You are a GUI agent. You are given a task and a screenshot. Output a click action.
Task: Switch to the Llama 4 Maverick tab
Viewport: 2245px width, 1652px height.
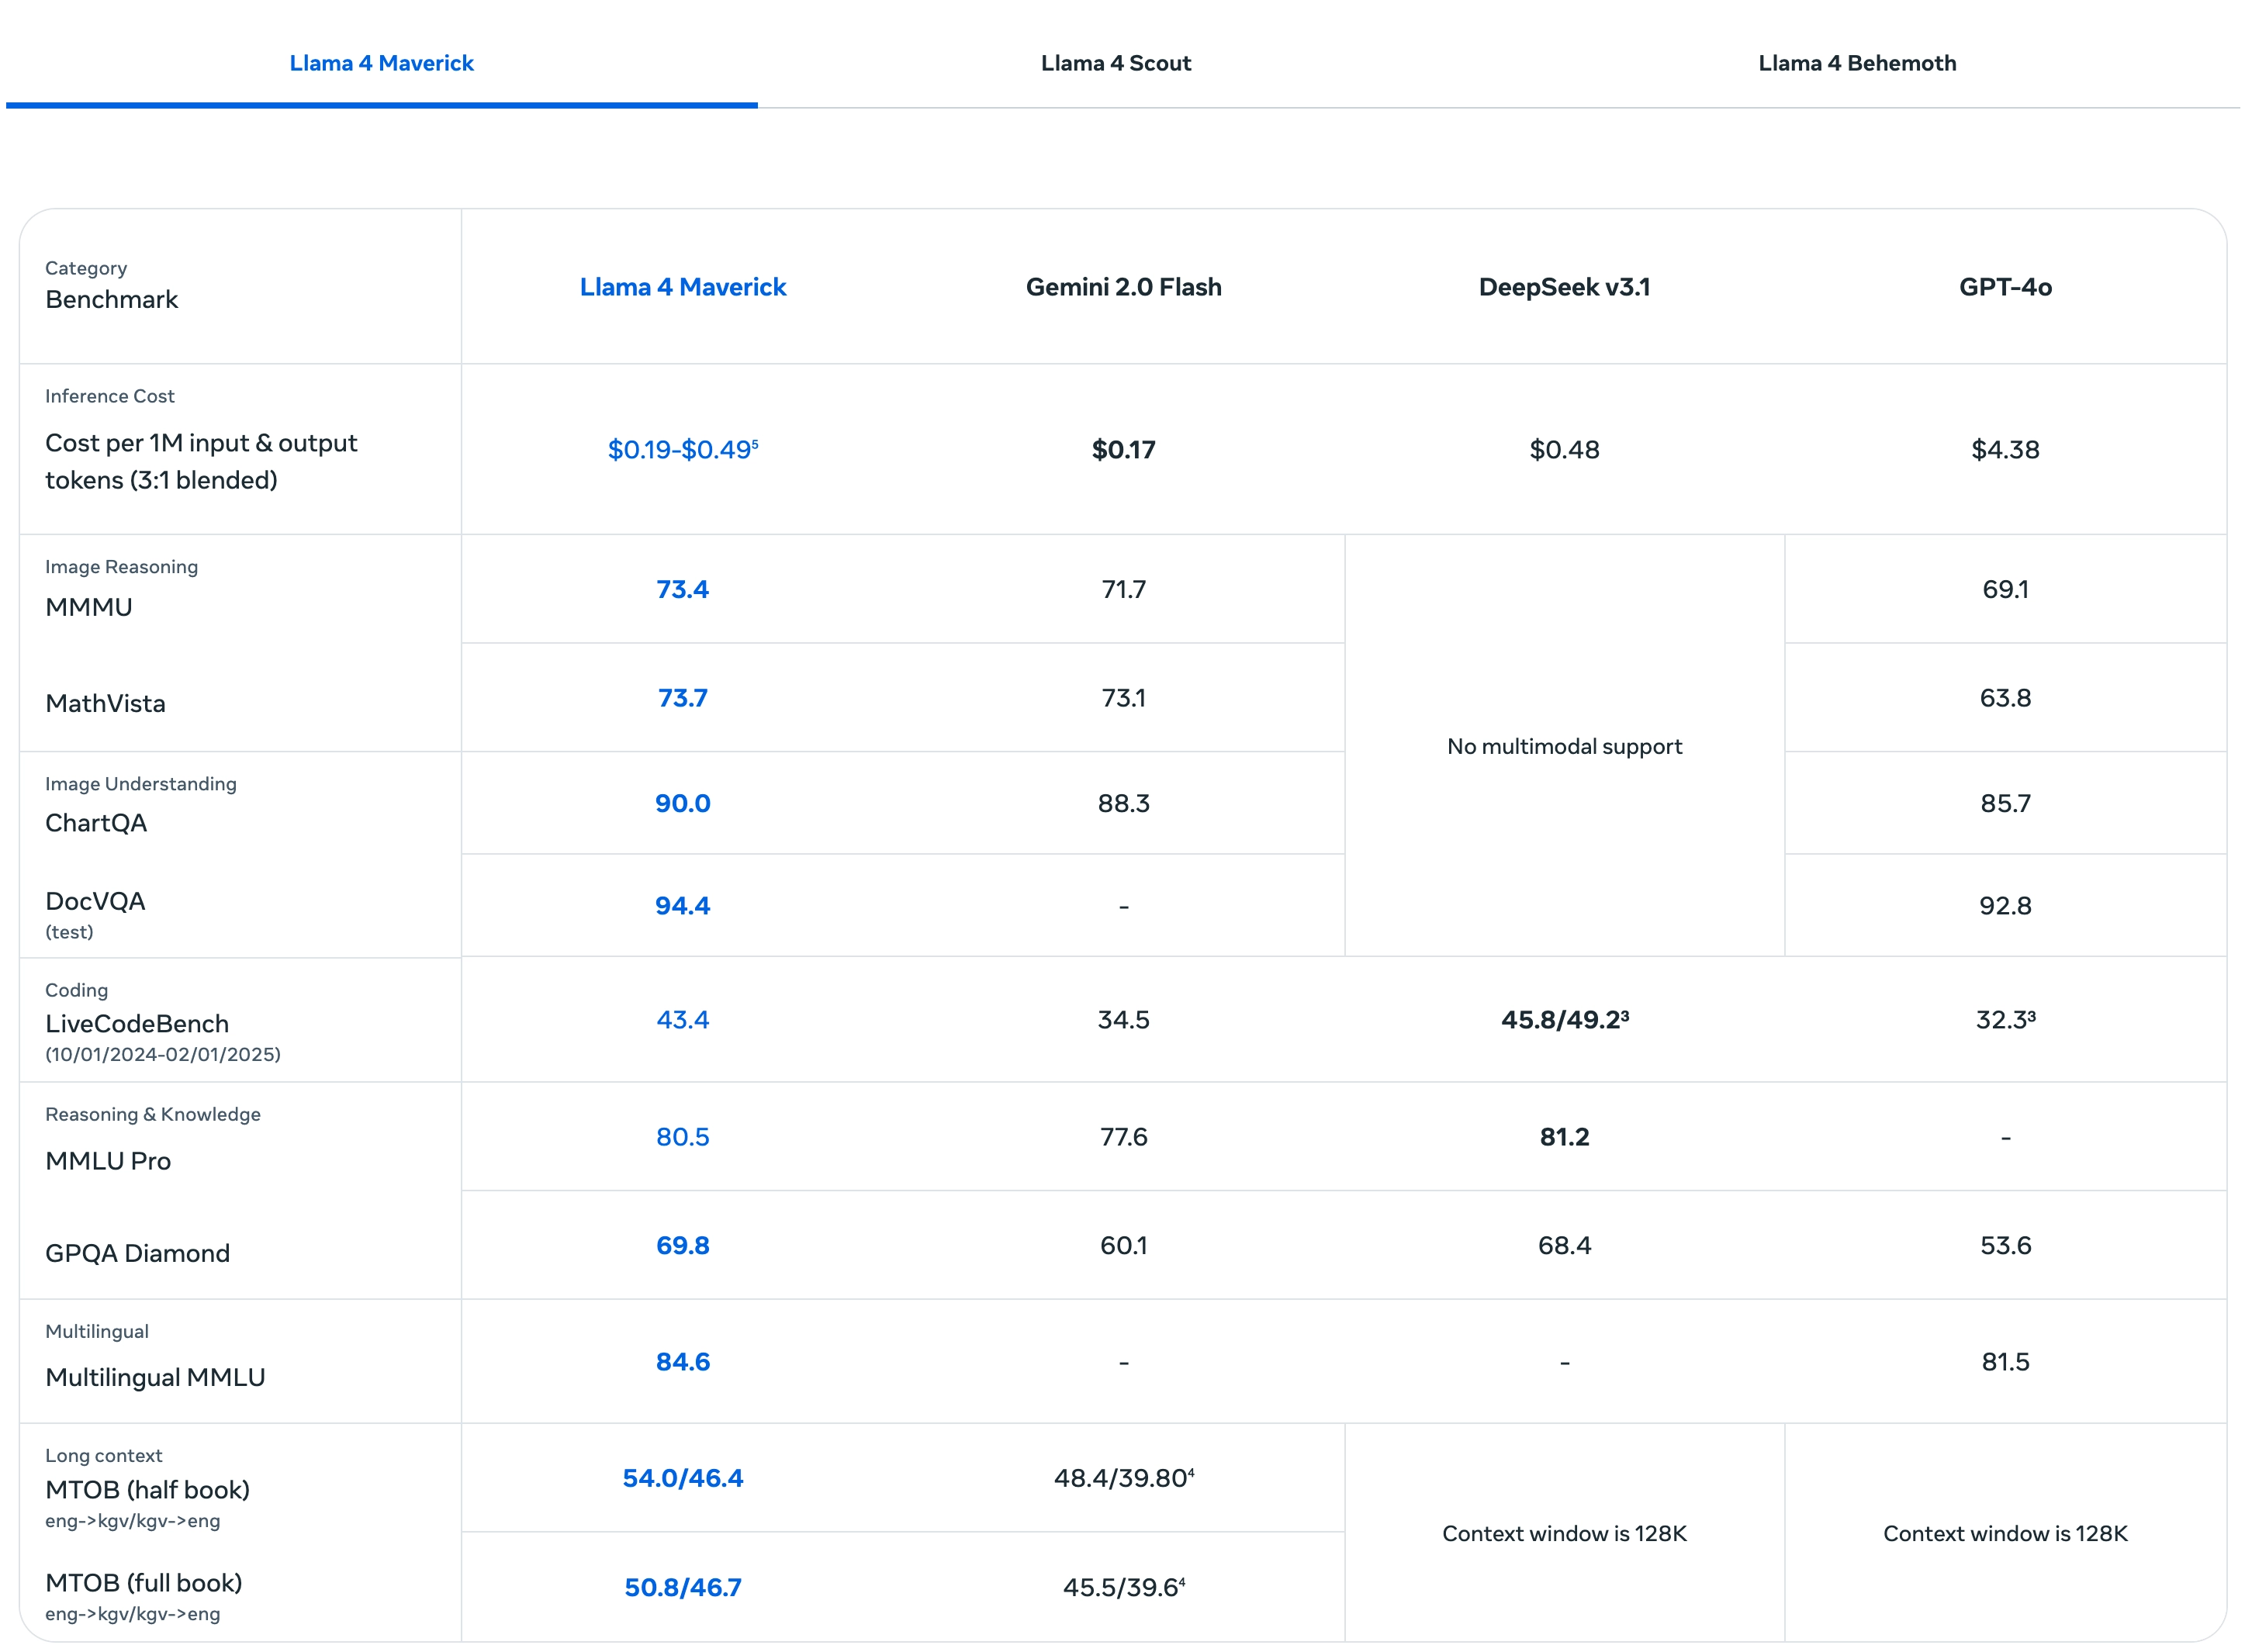(381, 63)
